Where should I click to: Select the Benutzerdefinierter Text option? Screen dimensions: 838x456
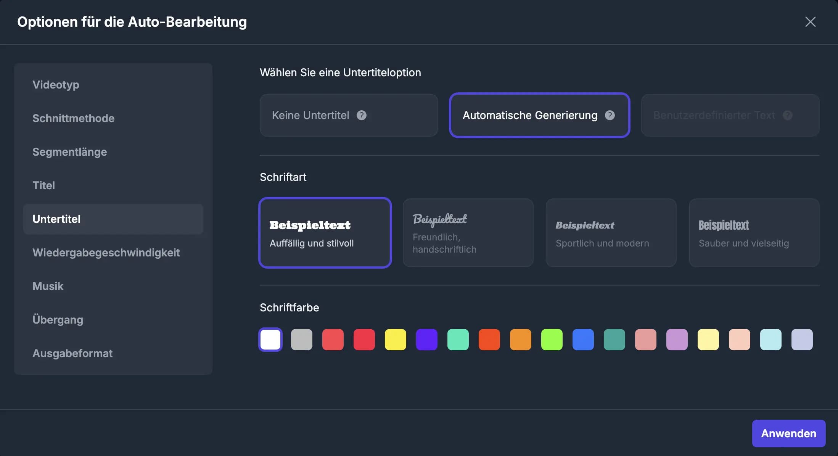click(717, 115)
